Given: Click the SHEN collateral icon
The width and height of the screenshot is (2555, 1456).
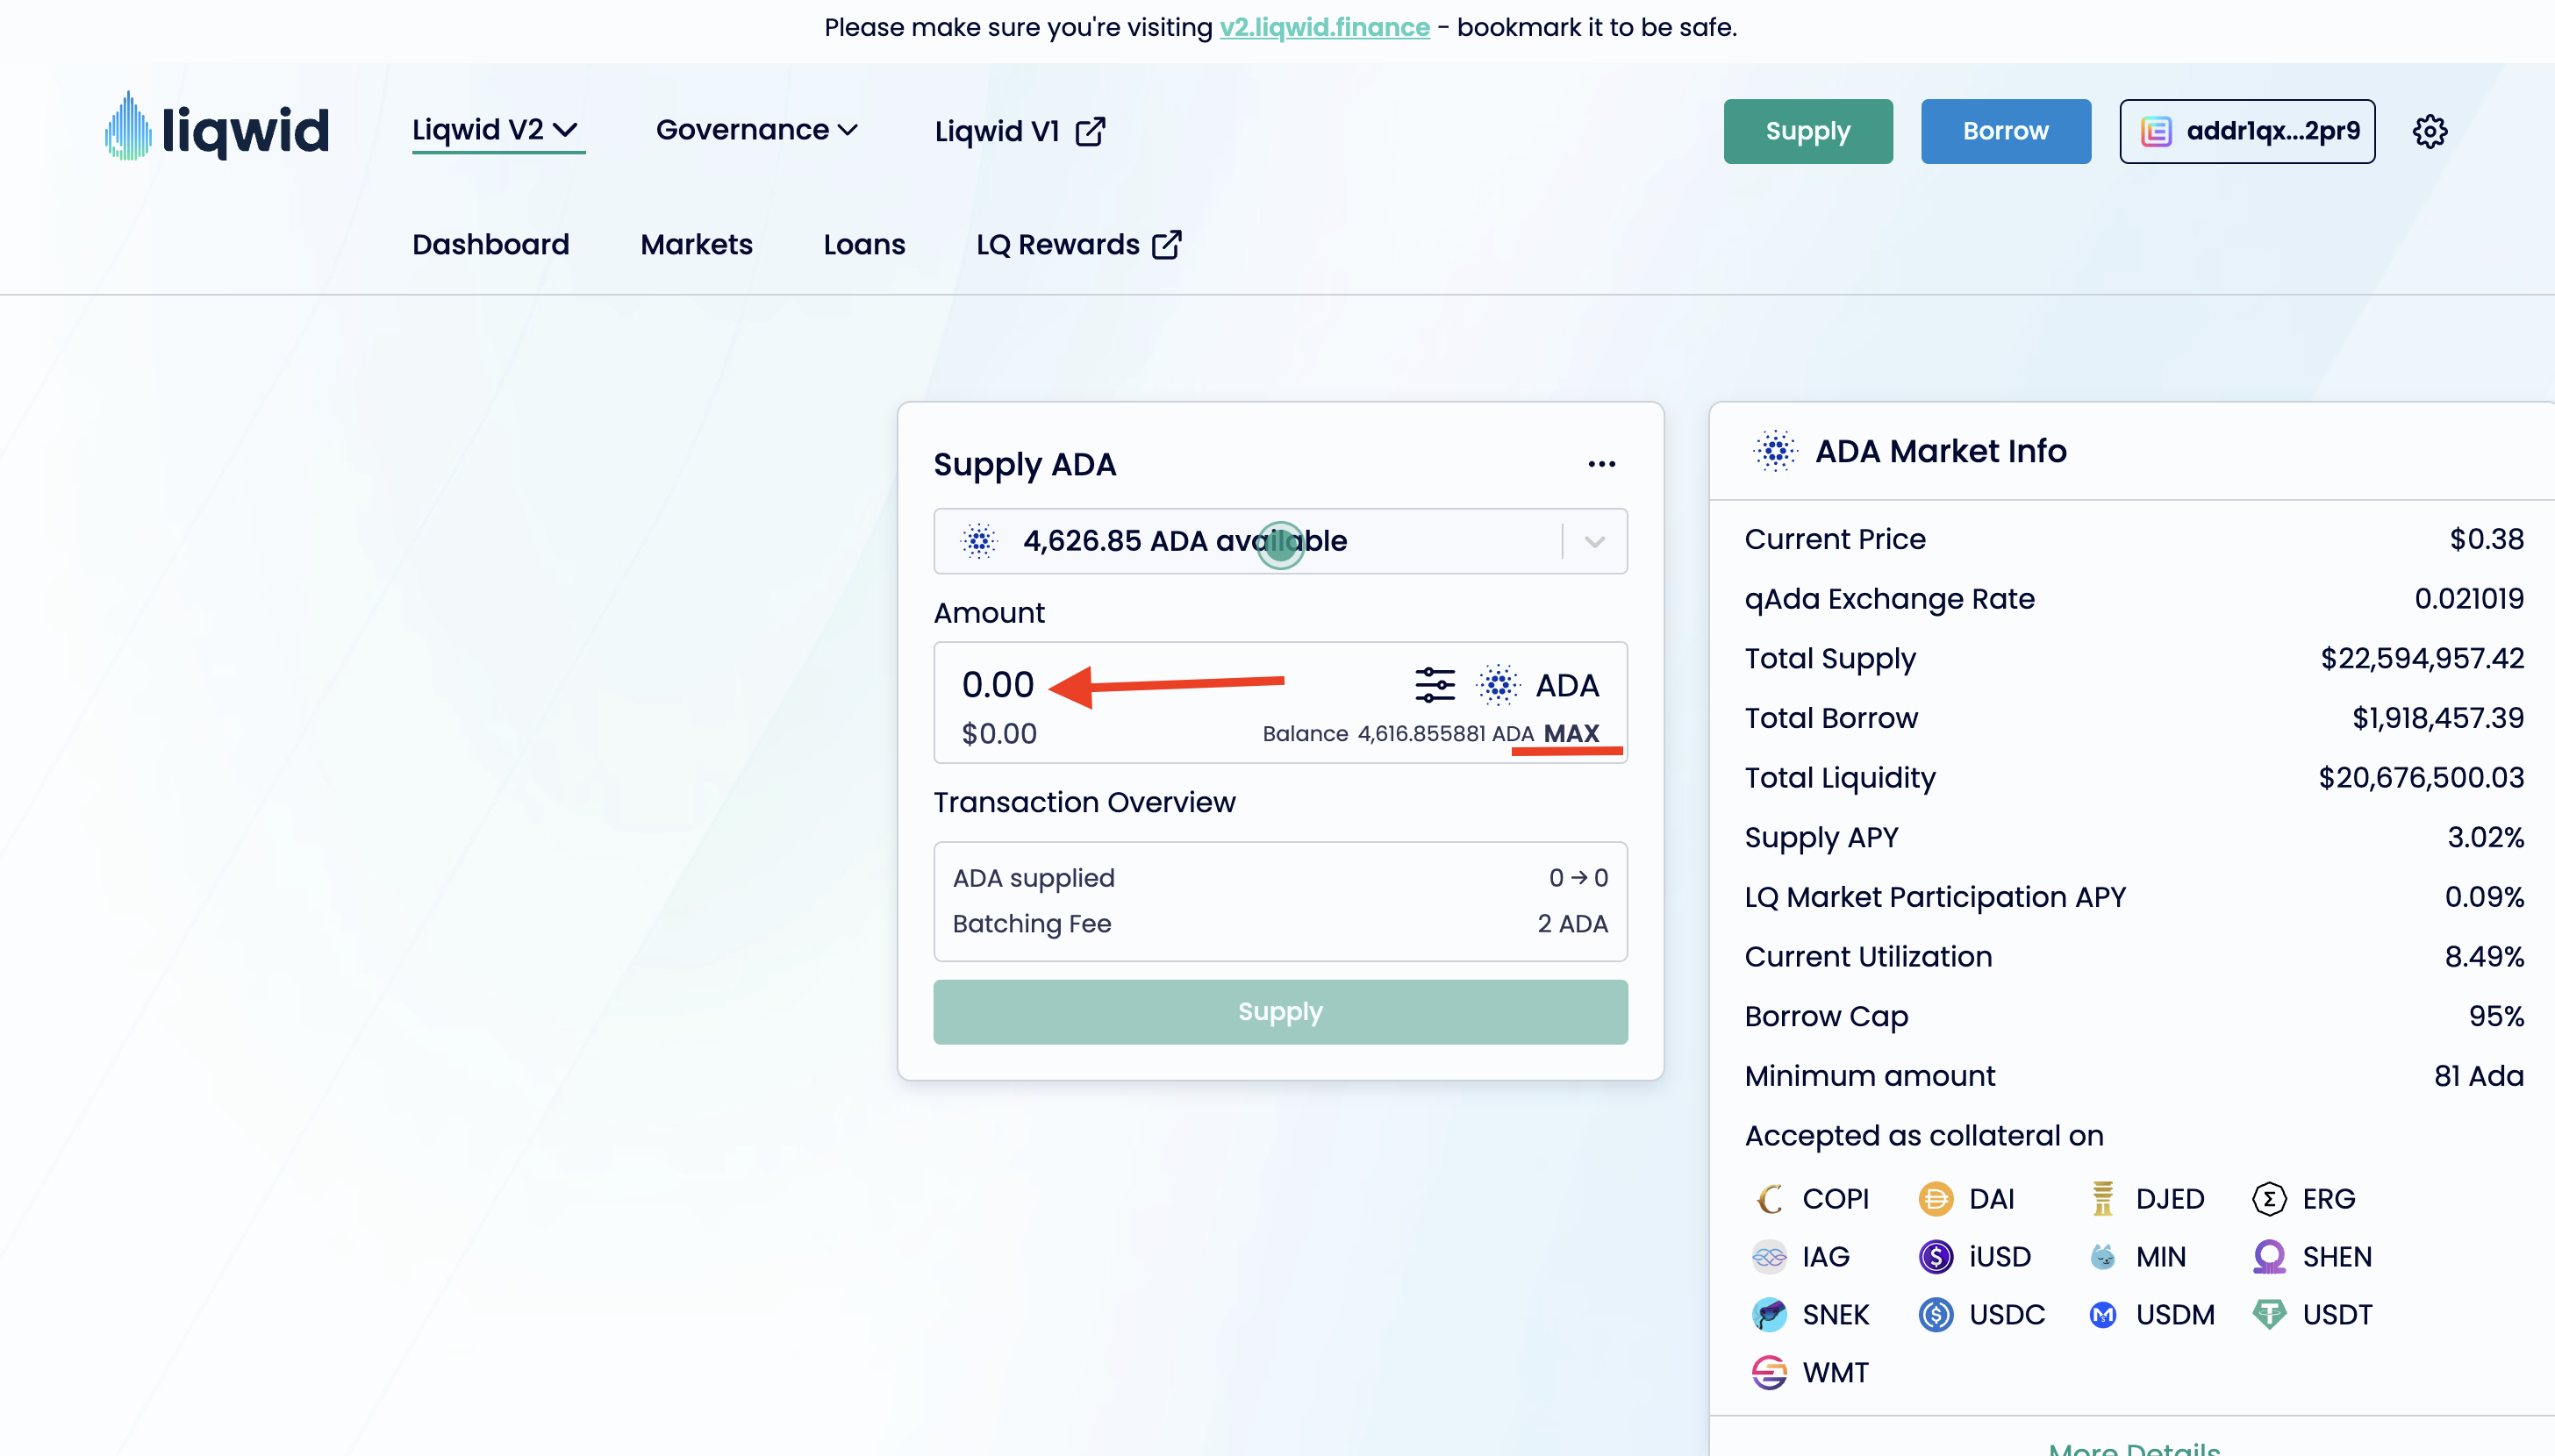Looking at the screenshot, I should [x=2269, y=1256].
